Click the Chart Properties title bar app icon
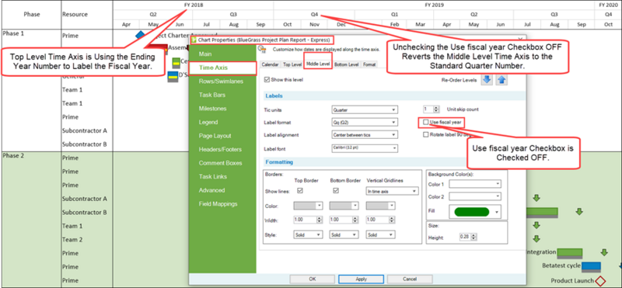The height and width of the screenshot is (288, 622). point(194,40)
